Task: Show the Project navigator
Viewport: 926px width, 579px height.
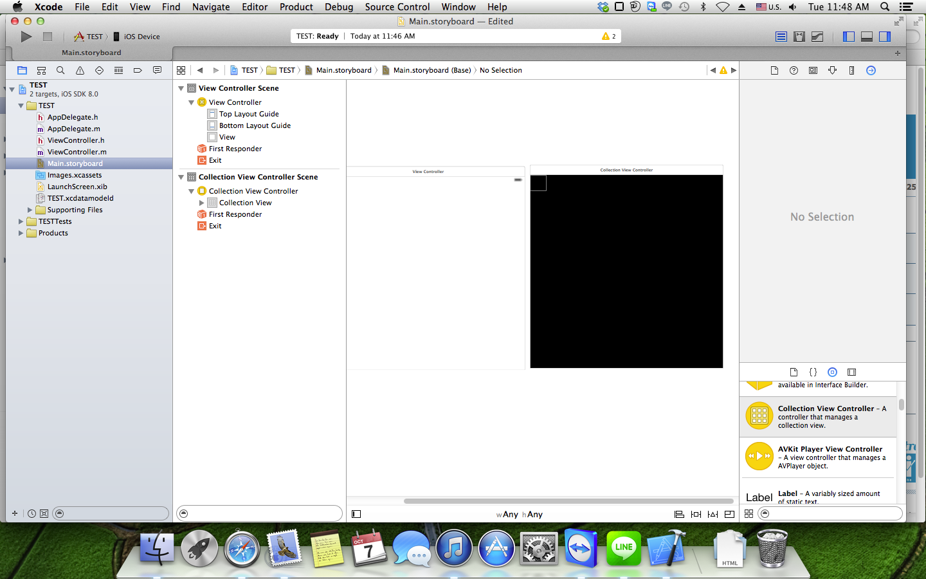Action: point(22,70)
